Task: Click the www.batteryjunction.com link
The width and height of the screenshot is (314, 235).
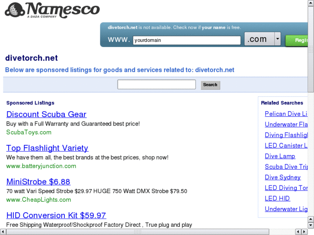Action: pos(41,166)
